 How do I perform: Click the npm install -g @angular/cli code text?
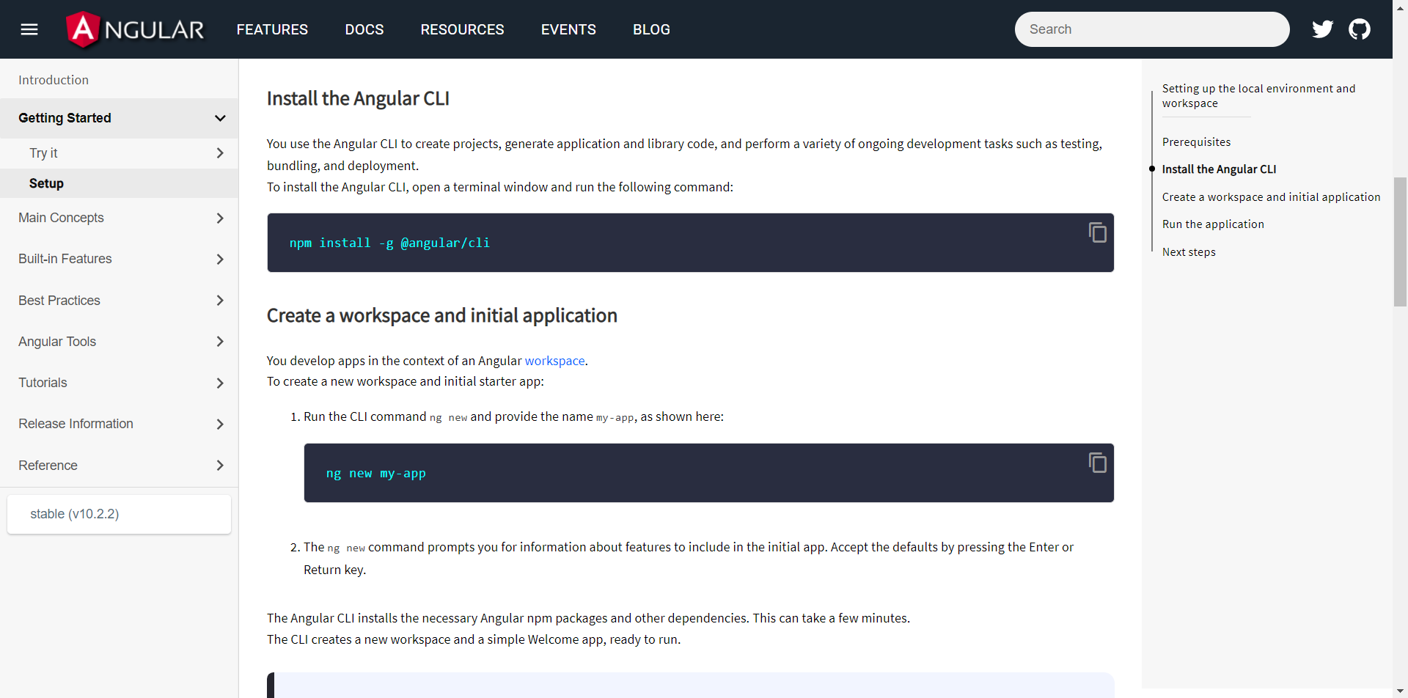[x=389, y=243]
